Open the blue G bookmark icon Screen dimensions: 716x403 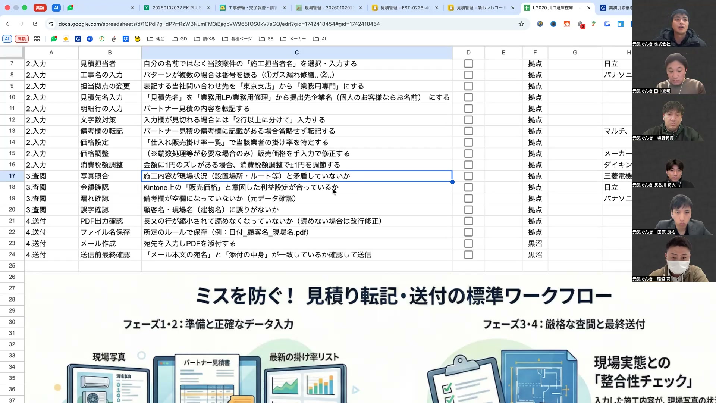(x=78, y=39)
